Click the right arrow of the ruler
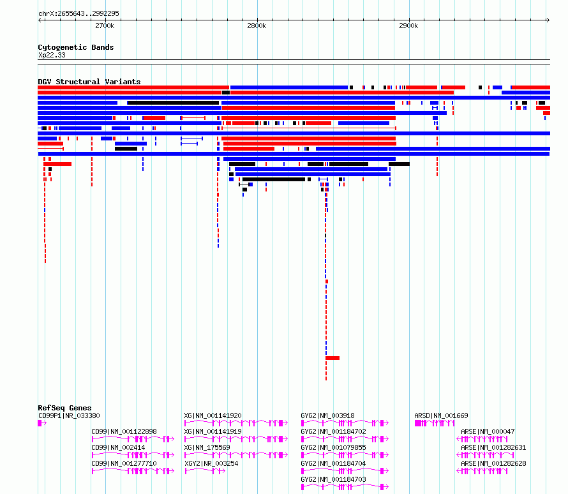This screenshot has width=568, height=494. click(548, 20)
